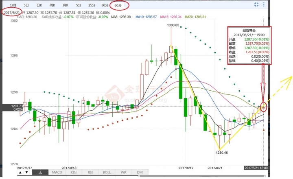Switch to the 分时 chart tab
Viewport: 293px width, 179px height.
pyautogui.click(x=13, y=5)
